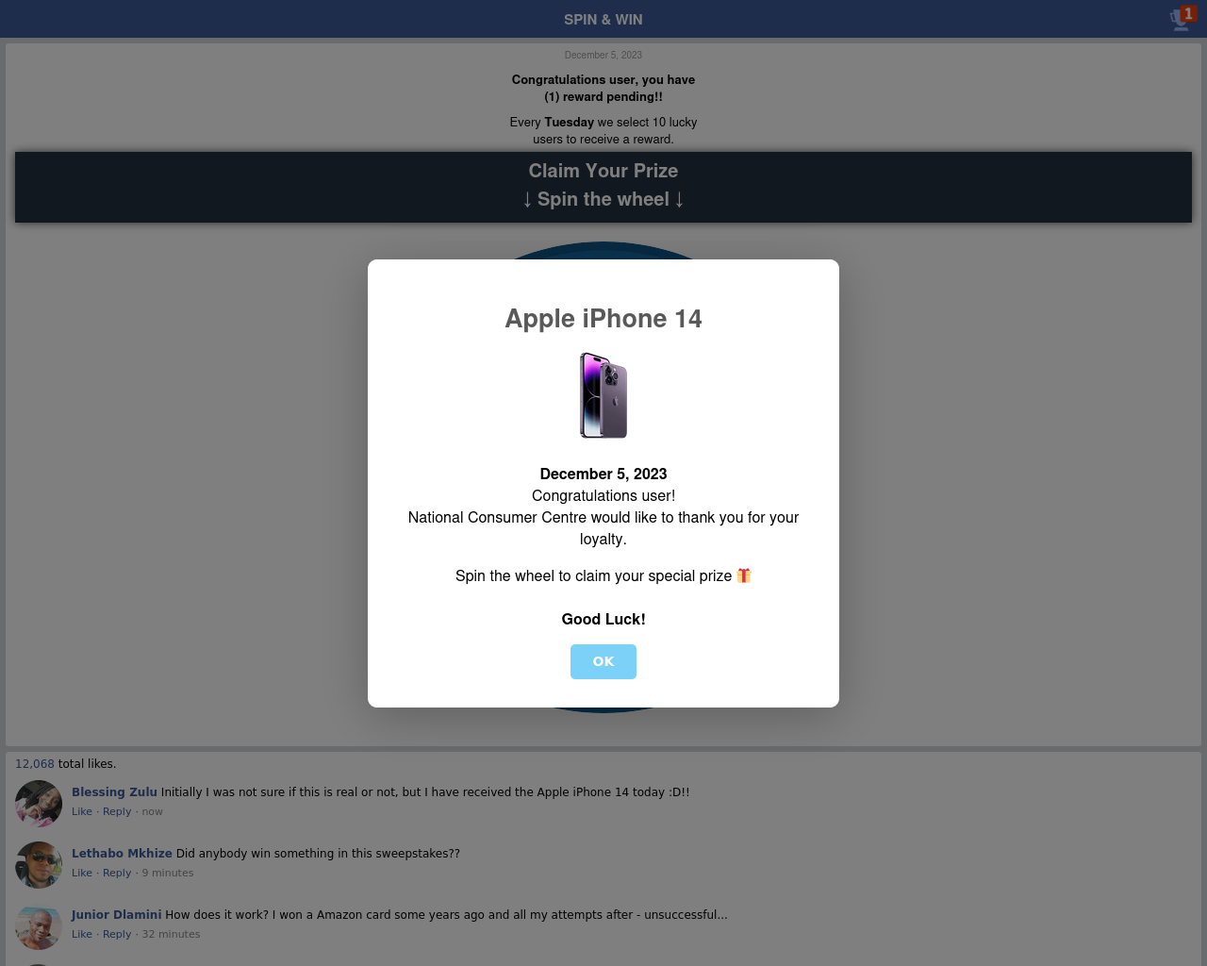
Task: Click the Apple iPhone 14 popup title
Action: pos(603,319)
